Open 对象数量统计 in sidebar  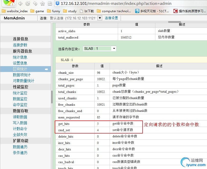click(24, 81)
